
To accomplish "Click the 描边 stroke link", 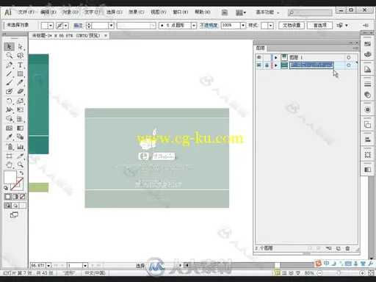I will coord(78,26).
